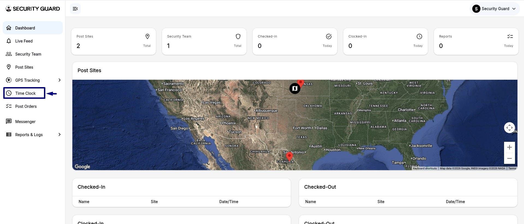Select Reports & Logs menu item
Screen dimensions: 524x224
coord(33,134)
